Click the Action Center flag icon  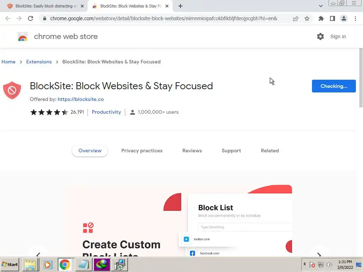click(x=312, y=264)
